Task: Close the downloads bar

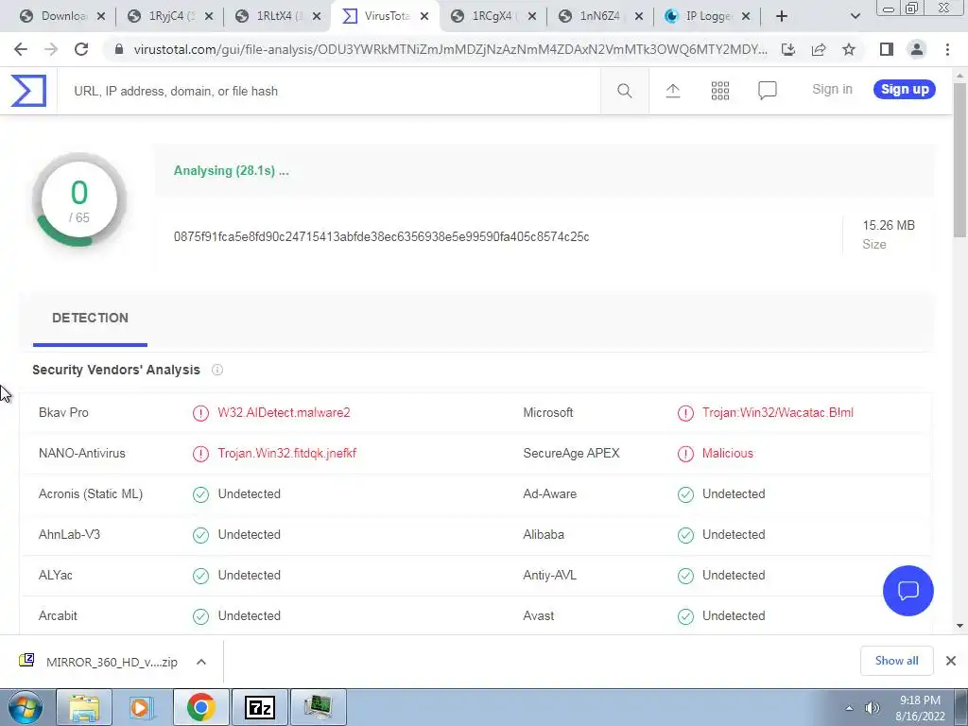Action: (951, 661)
